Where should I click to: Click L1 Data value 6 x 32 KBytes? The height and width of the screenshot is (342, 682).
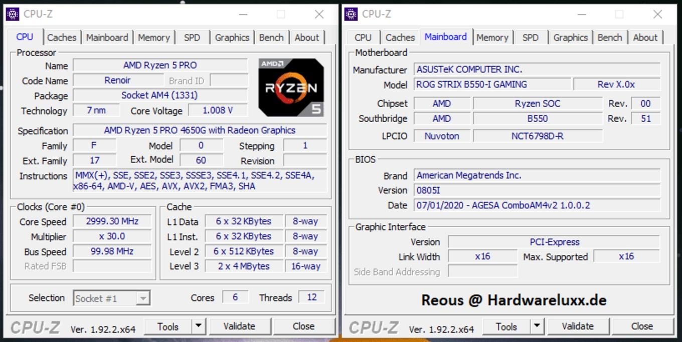(243, 221)
